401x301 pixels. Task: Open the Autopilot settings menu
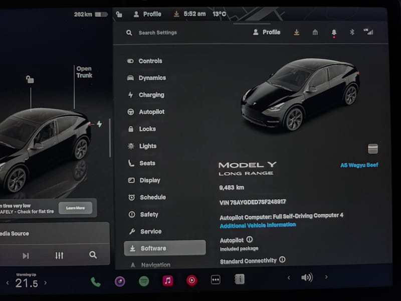pos(146,112)
